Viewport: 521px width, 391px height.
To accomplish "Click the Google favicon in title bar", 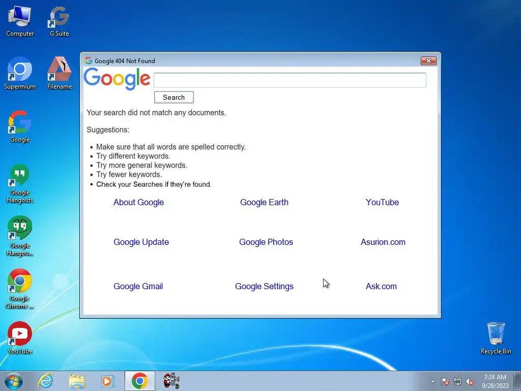I will click(89, 61).
